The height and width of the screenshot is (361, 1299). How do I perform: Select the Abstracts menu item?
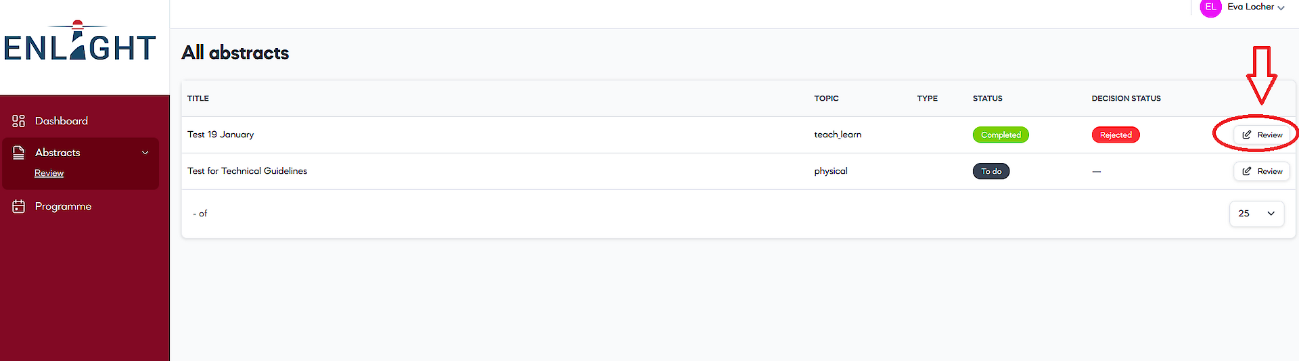click(58, 153)
